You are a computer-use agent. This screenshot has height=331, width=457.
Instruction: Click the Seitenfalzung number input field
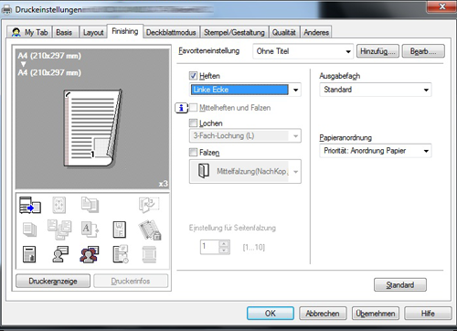(x=210, y=247)
